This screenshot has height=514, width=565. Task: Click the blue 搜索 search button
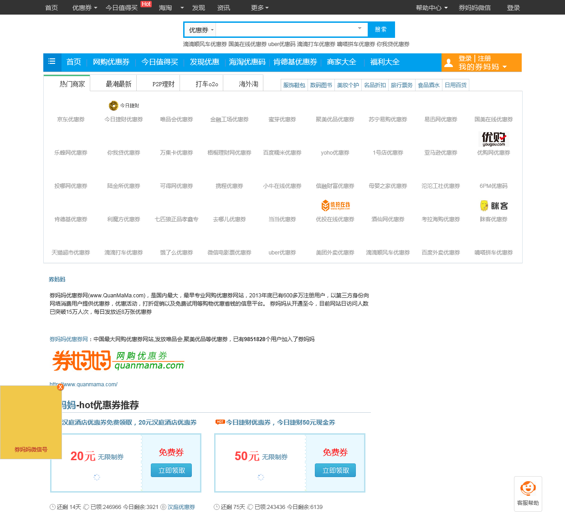[x=381, y=30]
